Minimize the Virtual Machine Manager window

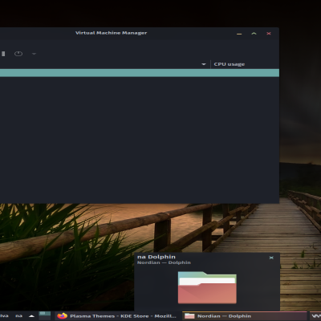(x=239, y=34)
